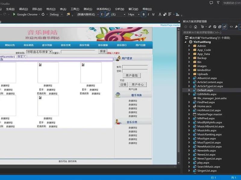The image size is (241, 180).
Task: Open the 生成(B) Build menu
Action: [x=10, y=9]
